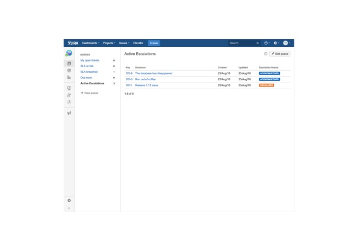Screen dimensions: 353x251
Task: Open the My open tickets queue
Action: [x=89, y=60]
